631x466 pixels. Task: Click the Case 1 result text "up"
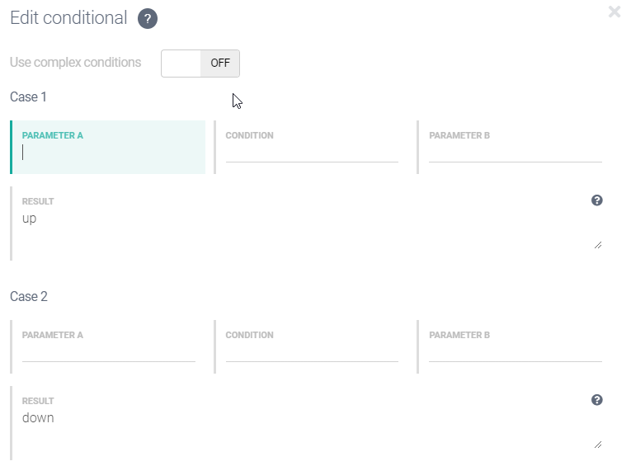tap(30, 219)
